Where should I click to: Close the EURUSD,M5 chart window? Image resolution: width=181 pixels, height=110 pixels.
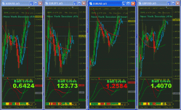[133, 4]
